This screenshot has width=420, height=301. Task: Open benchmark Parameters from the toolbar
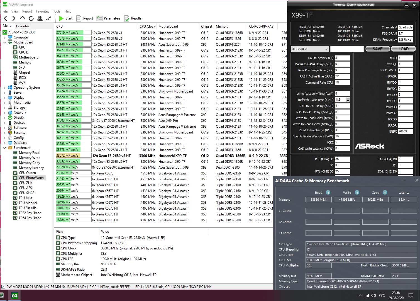tap(108, 18)
